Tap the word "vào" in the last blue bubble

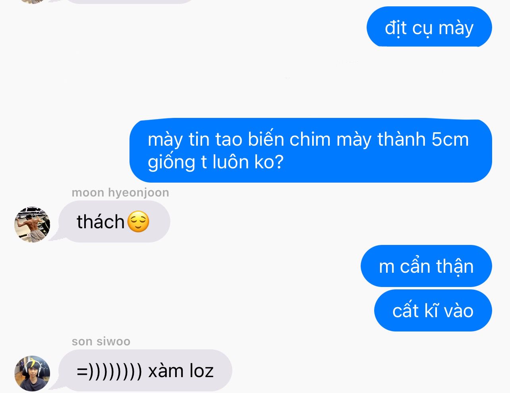pyautogui.click(x=458, y=311)
